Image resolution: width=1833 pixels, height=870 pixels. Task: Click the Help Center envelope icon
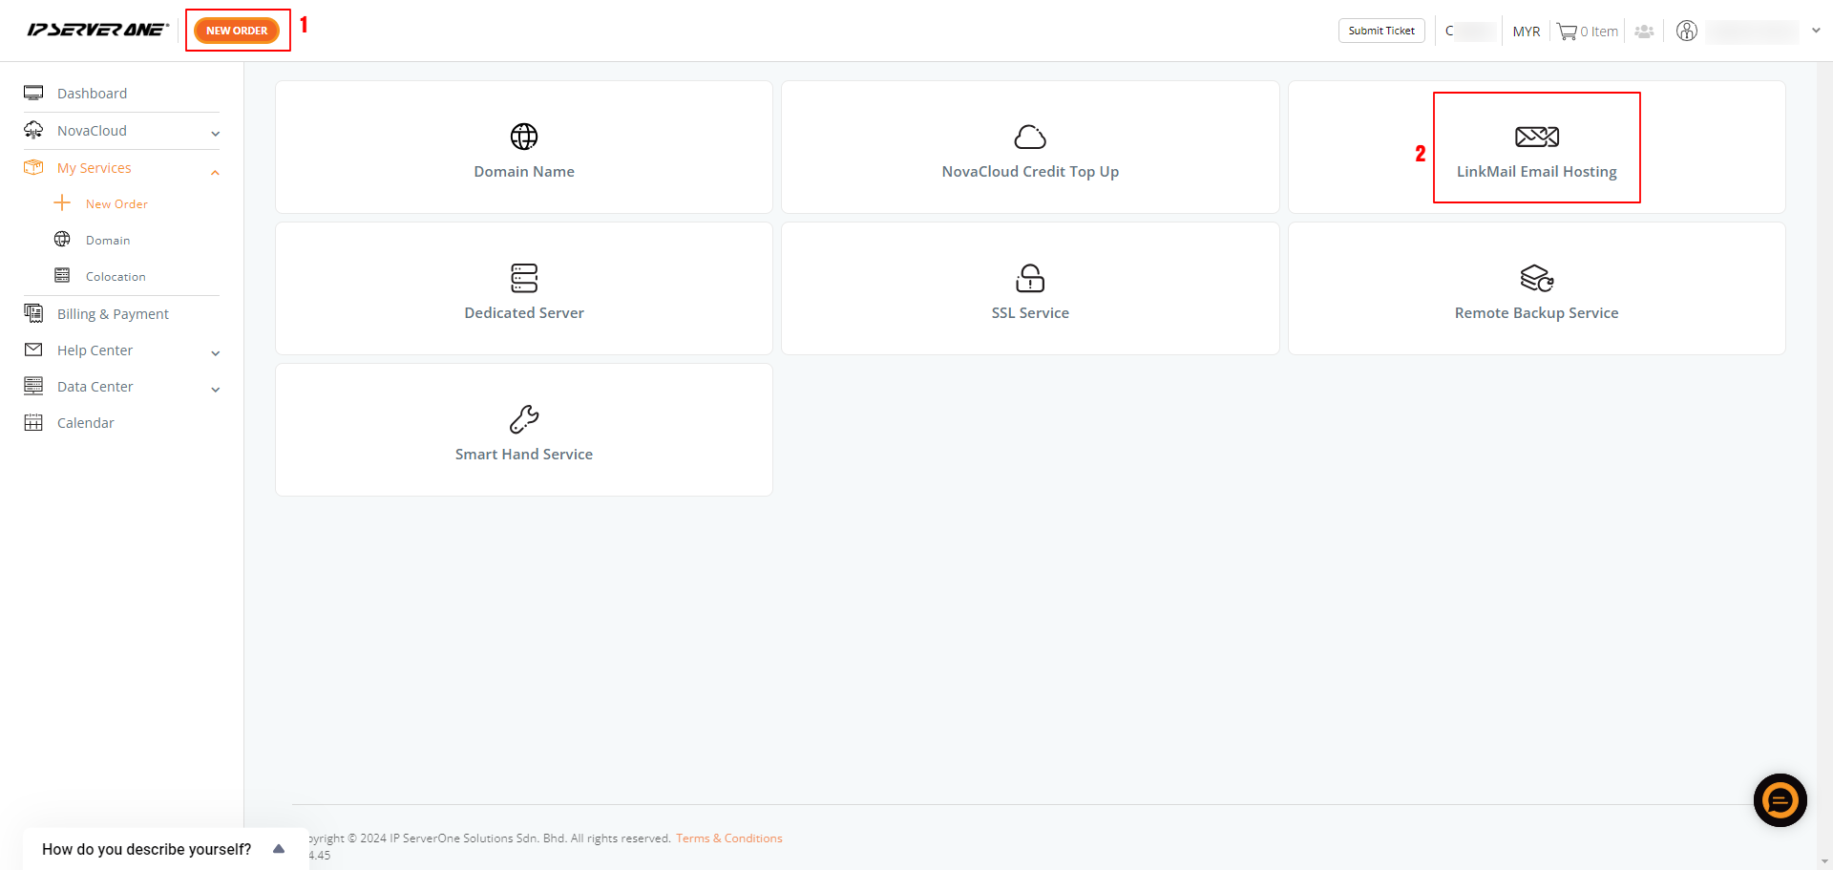[33, 350]
